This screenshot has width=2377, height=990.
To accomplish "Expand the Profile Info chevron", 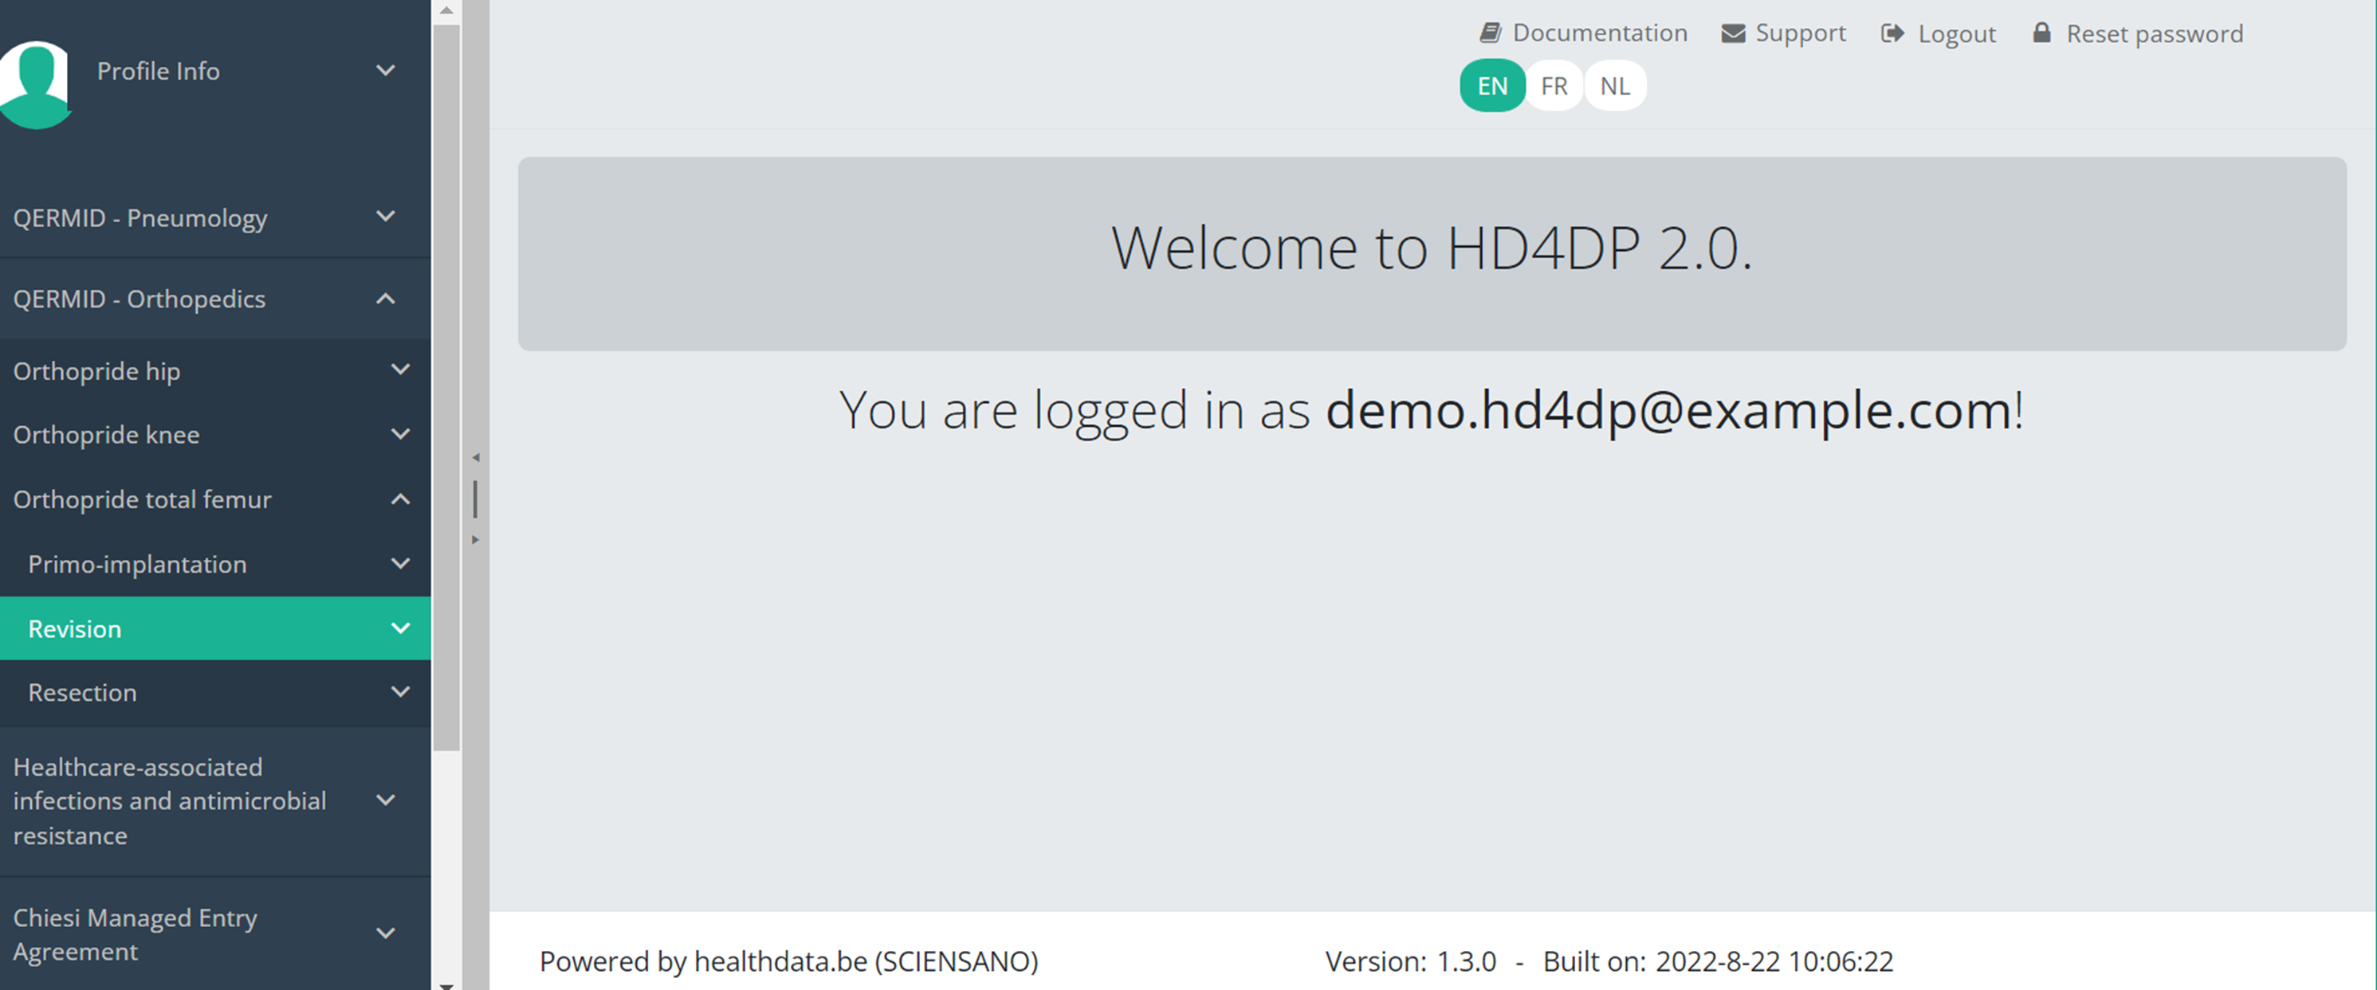I will 386,70.
